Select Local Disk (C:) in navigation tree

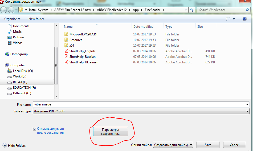[x=23, y=71]
